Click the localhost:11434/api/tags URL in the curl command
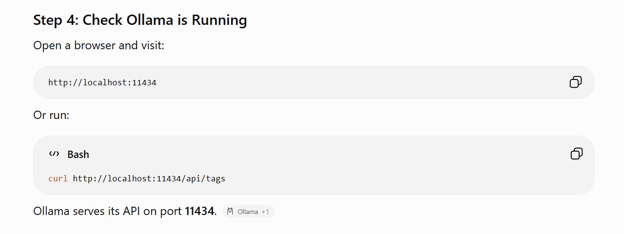The width and height of the screenshot is (624, 234). (x=149, y=178)
